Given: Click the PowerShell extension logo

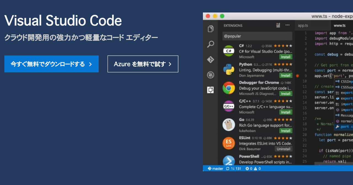Looking at the screenshot, I should click(x=229, y=161).
